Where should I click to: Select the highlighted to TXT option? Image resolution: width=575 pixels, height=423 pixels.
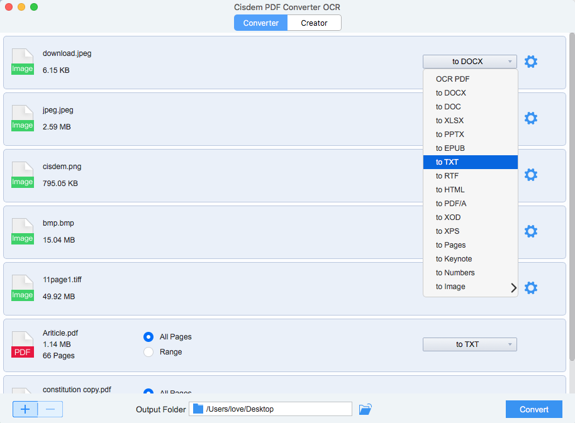tap(471, 162)
